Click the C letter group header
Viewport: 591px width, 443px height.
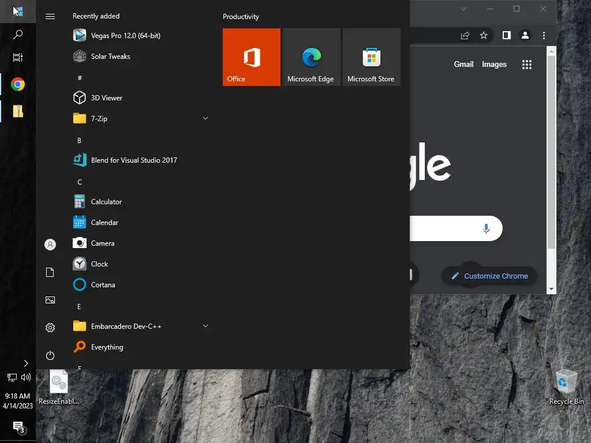[x=80, y=182]
